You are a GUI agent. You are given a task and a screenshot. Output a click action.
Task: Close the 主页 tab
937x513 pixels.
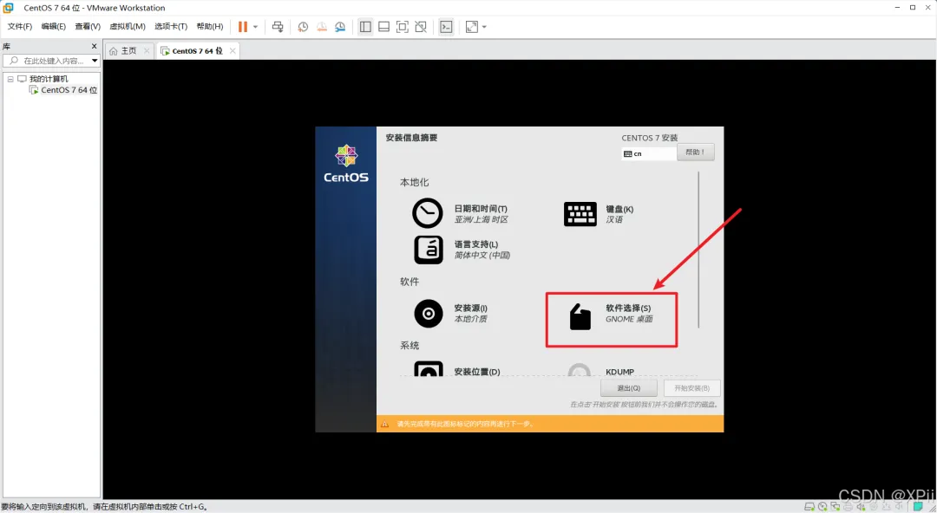(x=147, y=51)
